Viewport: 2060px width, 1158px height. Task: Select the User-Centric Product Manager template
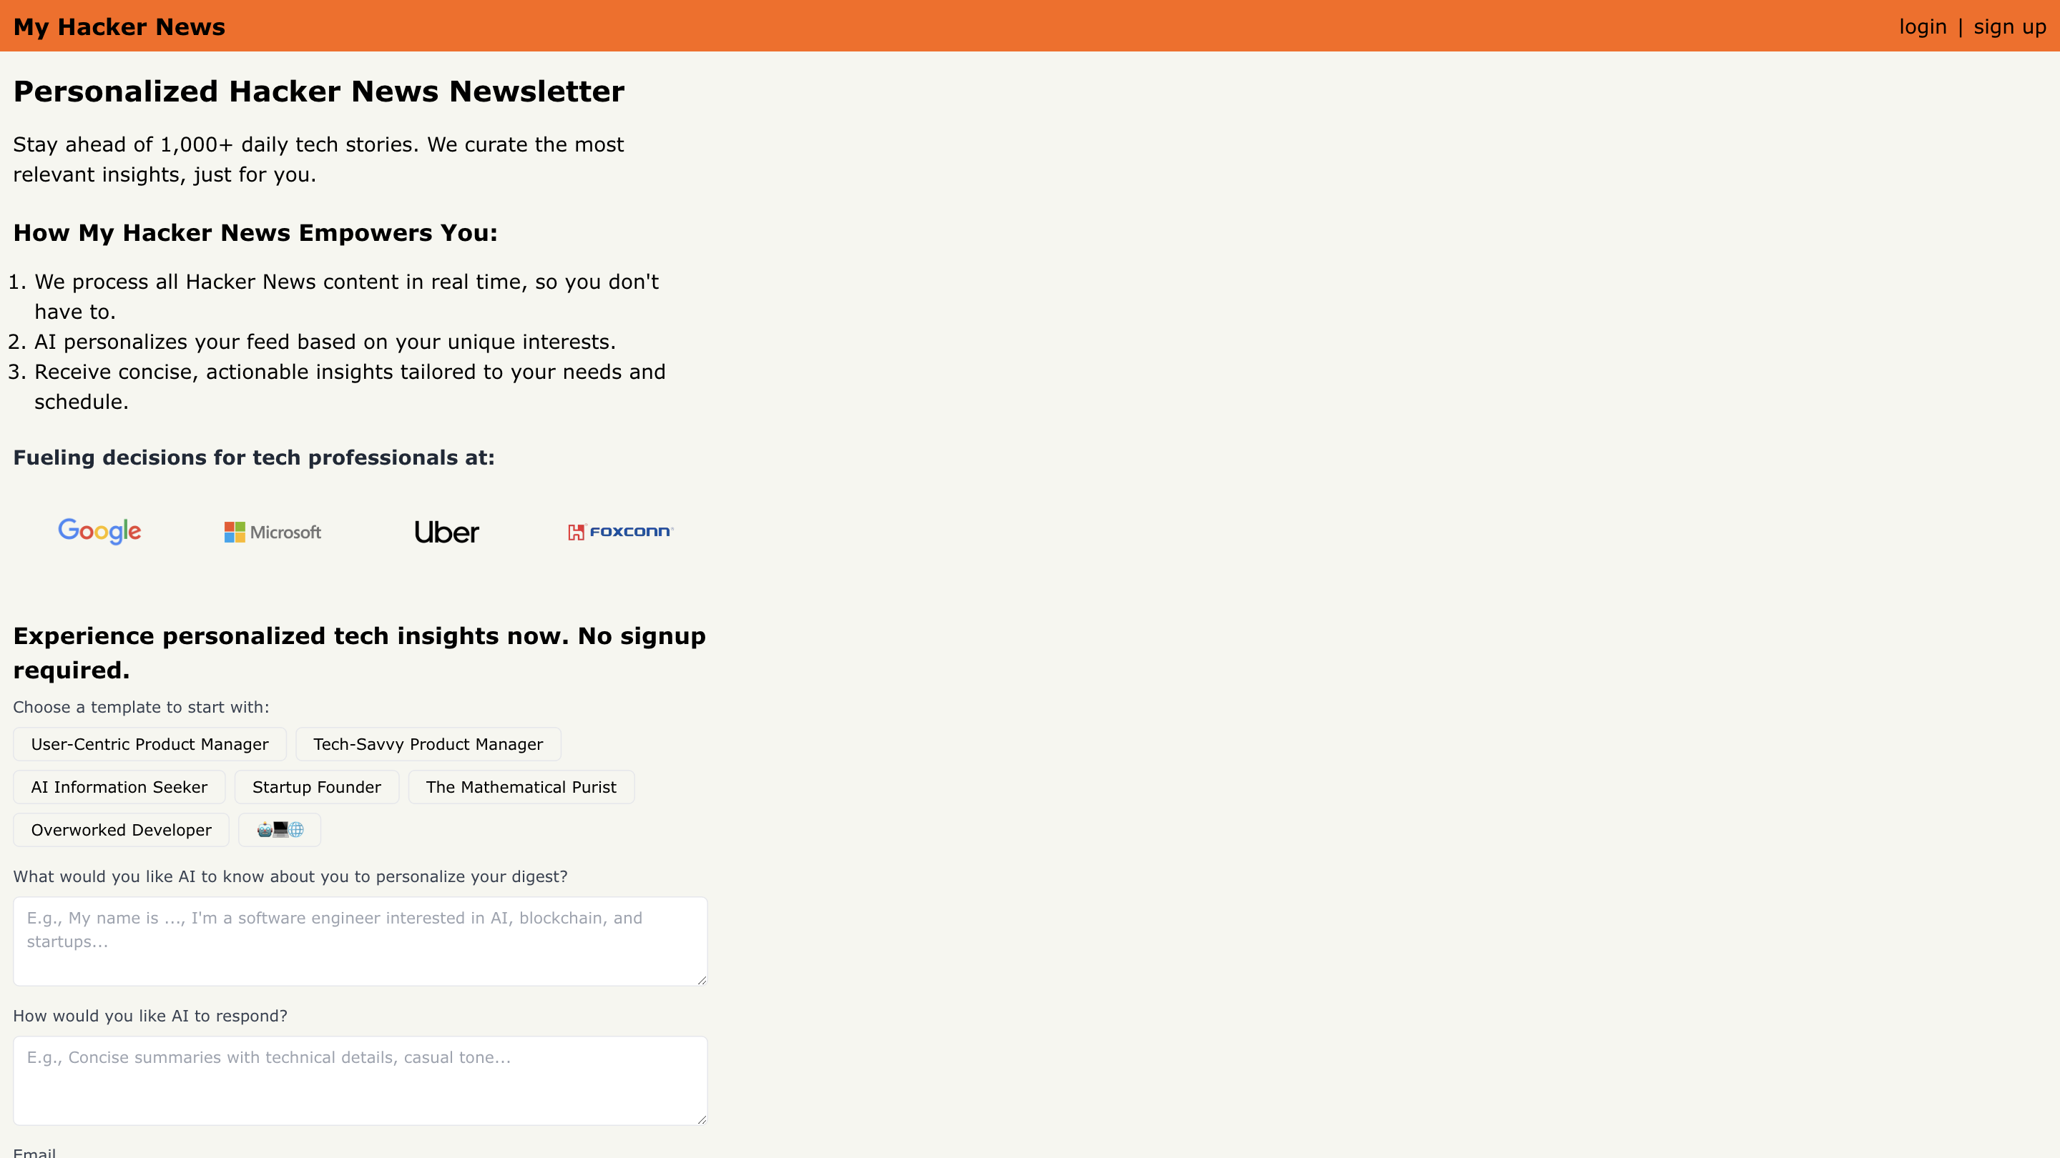(x=149, y=743)
